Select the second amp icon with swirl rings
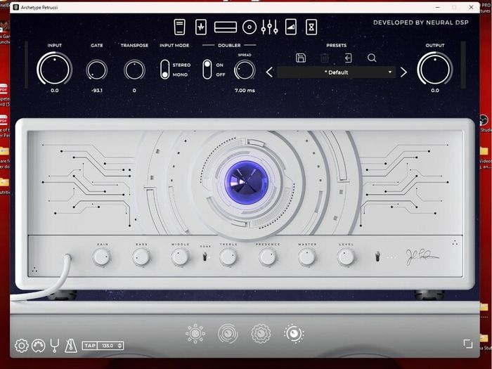The height and width of the screenshot is (369, 492). point(228,334)
